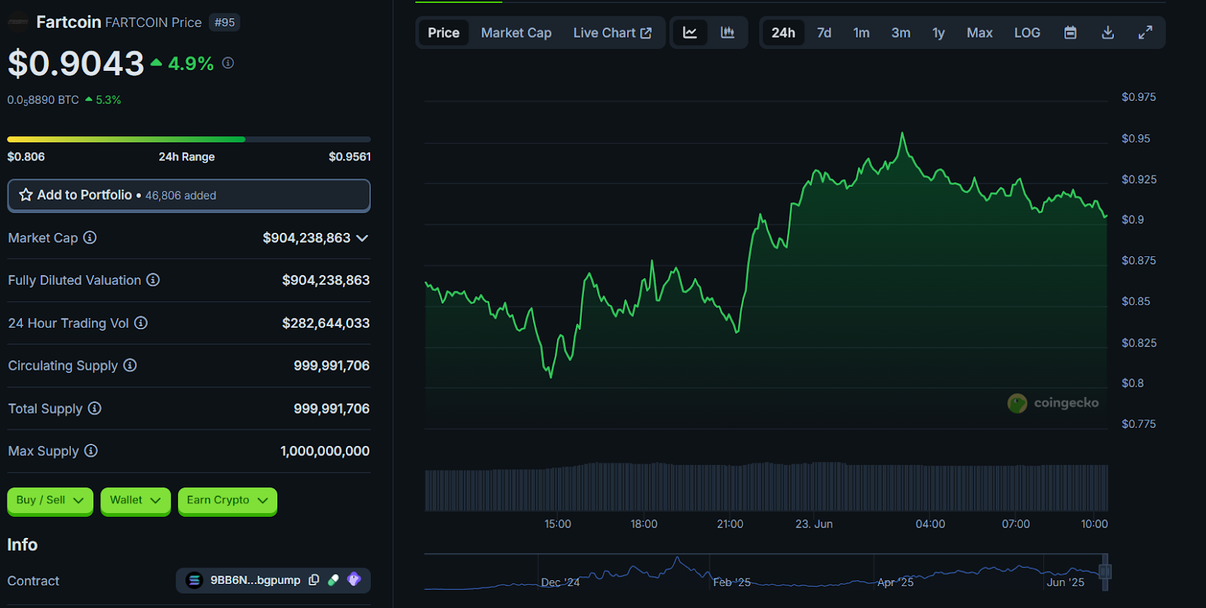Switch to line chart view icon
This screenshot has width=1206, height=608.
pyautogui.click(x=690, y=32)
